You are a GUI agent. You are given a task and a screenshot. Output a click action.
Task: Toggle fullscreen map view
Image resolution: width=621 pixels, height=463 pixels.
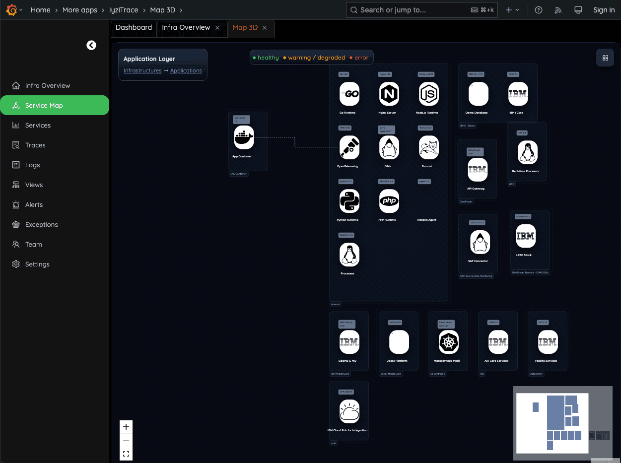pos(126,454)
